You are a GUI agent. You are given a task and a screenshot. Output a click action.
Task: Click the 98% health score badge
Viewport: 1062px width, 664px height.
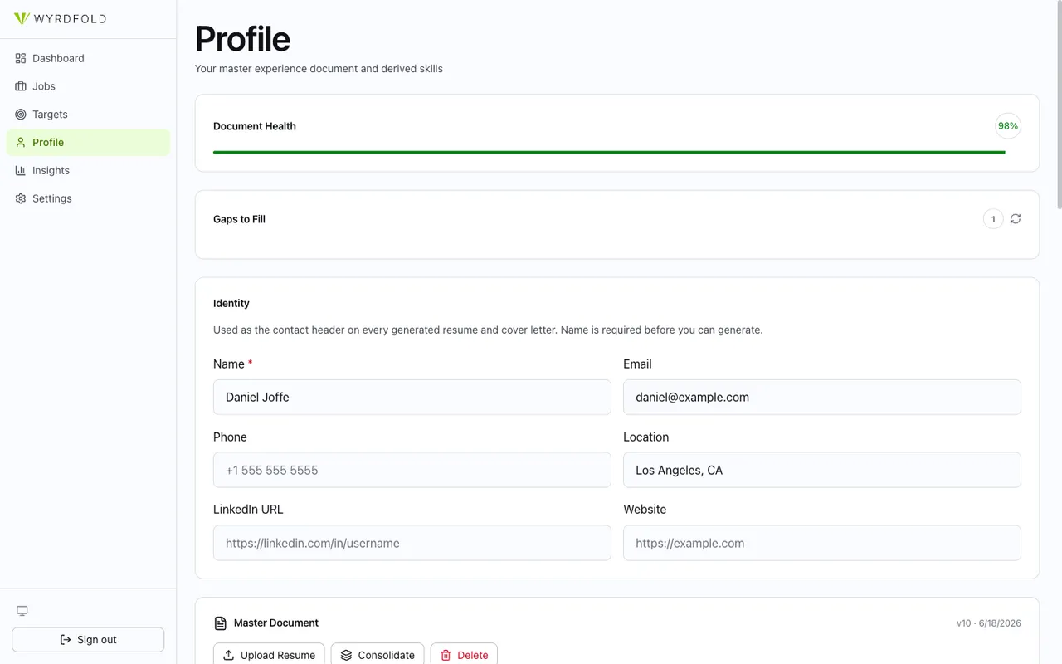coord(1008,126)
